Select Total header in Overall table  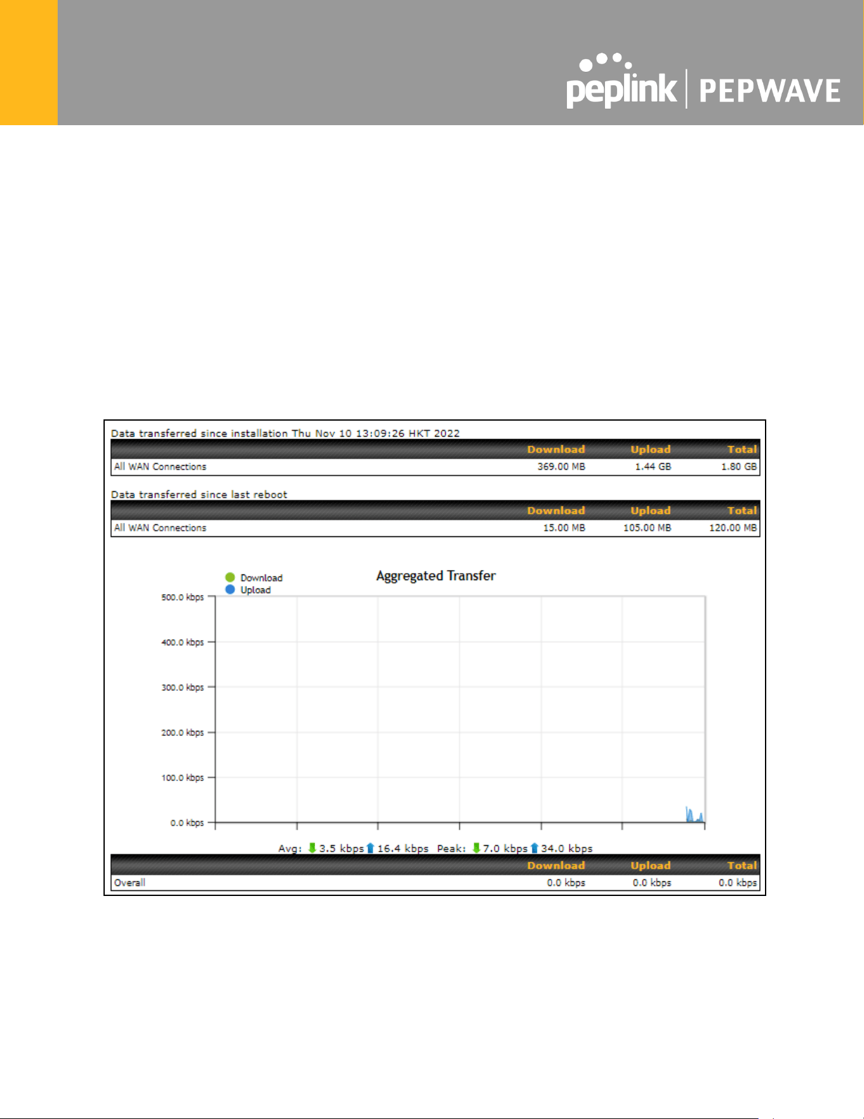pyautogui.click(x=741, y=865)
